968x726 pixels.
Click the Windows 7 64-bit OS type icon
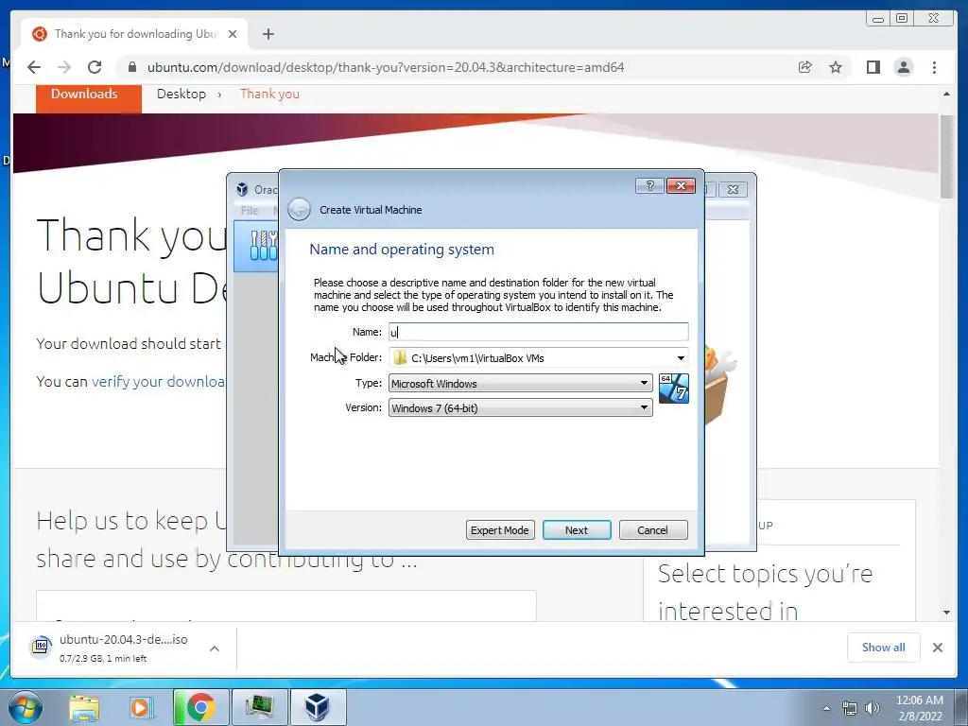pos(673,389)
